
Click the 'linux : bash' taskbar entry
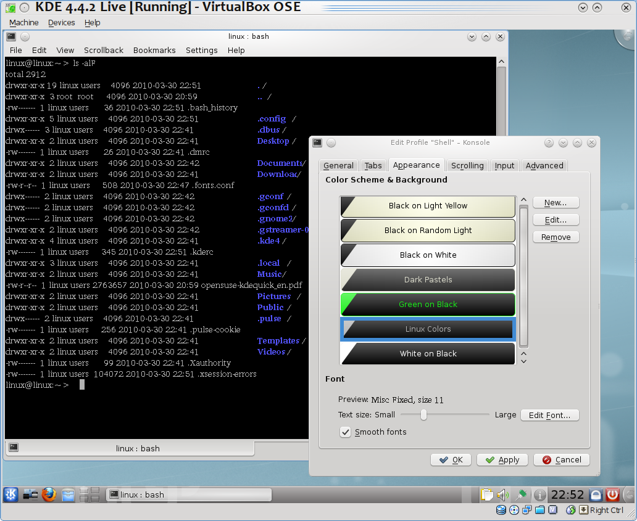pyautogui.click(x=189, y=494)
